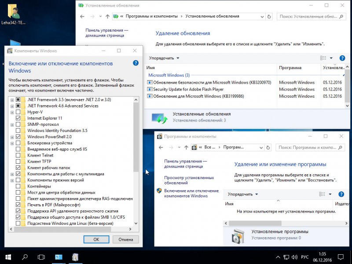Click the network icon in system tray
352x264 pixels.
point(286,257)
